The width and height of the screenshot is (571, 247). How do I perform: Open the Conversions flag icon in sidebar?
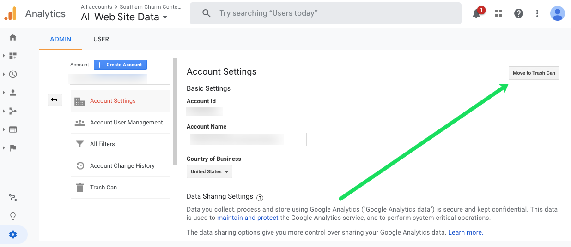[x=13, y=148]
